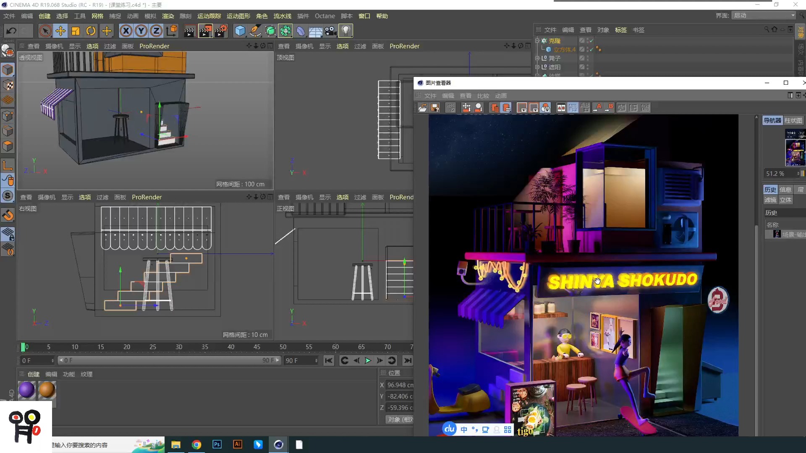Open the 创建 menu in main menu bar

click(44, 16)
